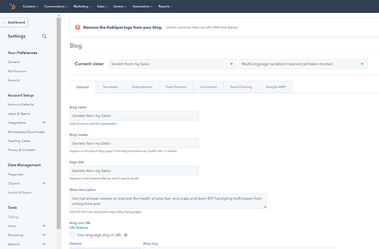The image size is (379, 249).
Task: Click the HubSpot sprocket logo
Action: (x=12, y=6)
